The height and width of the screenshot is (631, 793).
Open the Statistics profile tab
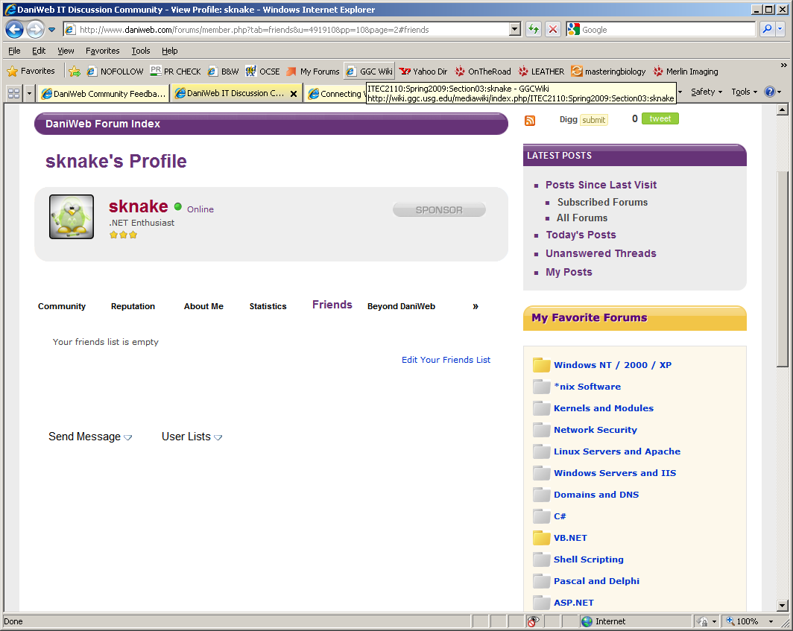pos(268,306)
